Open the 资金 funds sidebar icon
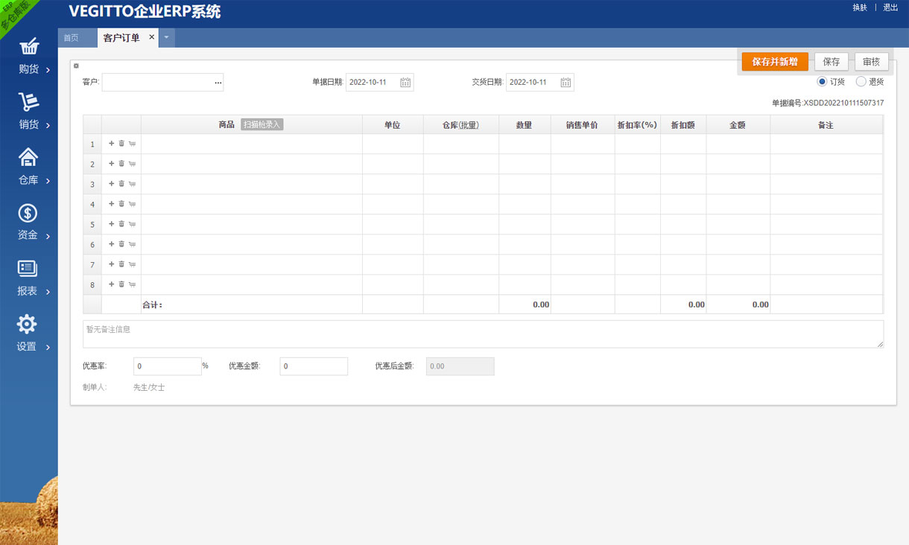Screen dimensions: 909x545 click(x=28, y=214)
